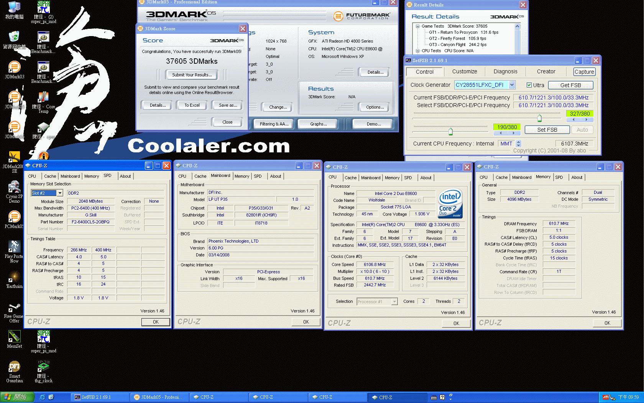Click Submit Your Results button
644x403 pixels.
[192, 75]
